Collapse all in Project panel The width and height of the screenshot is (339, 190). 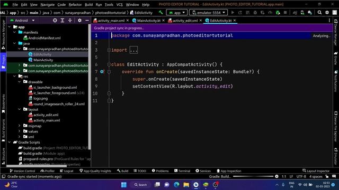pos(70,20)
